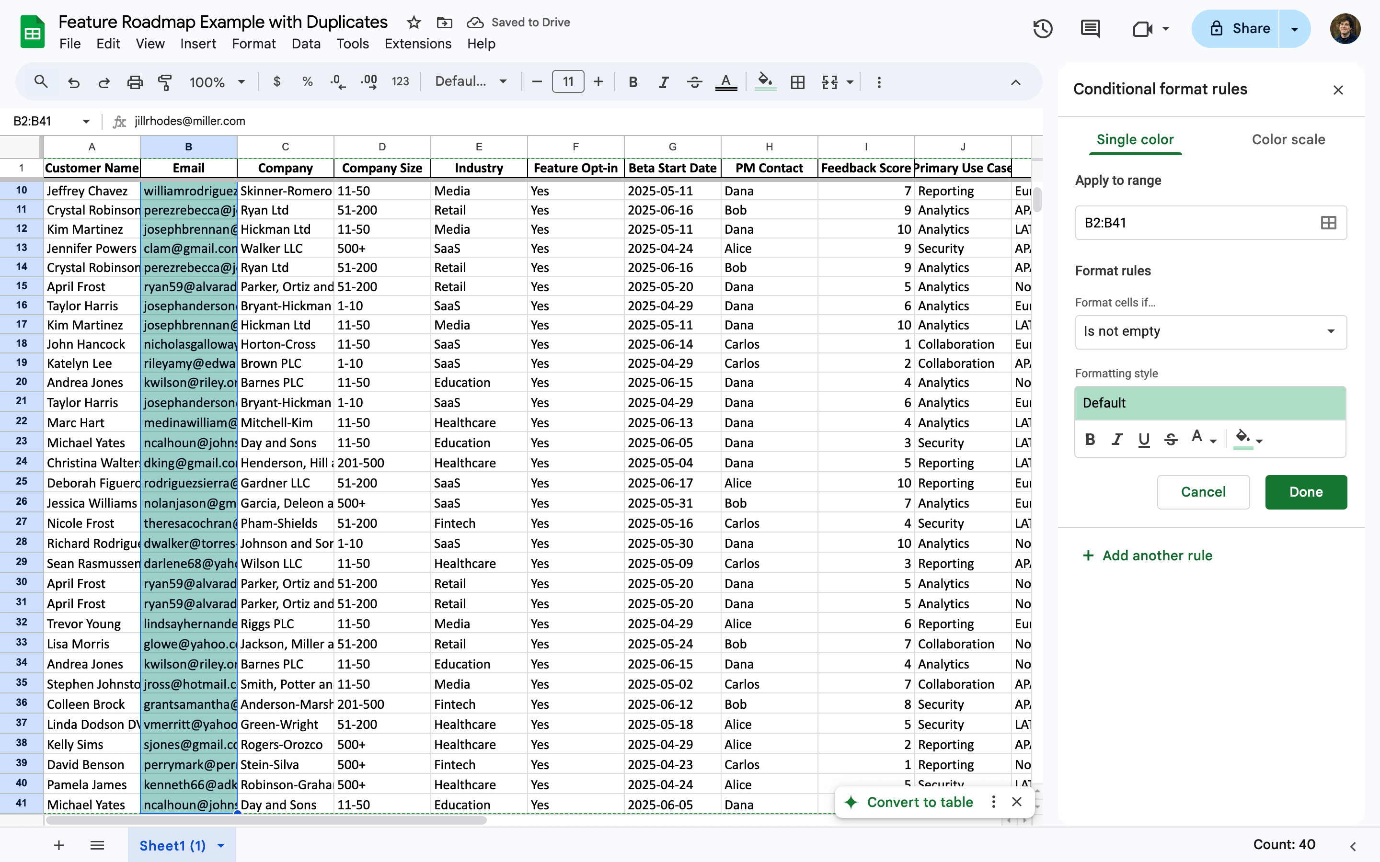Open the Sheets home icon
1380x862 pixels.
(x=33, y=32)
